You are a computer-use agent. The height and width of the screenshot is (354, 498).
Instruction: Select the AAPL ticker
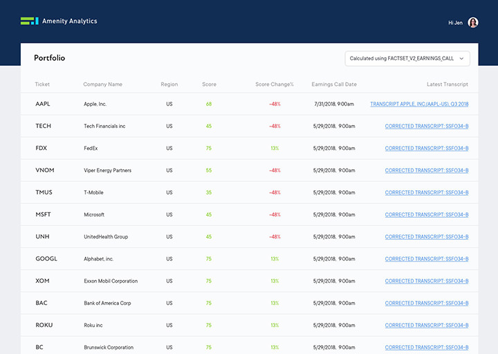43,104
